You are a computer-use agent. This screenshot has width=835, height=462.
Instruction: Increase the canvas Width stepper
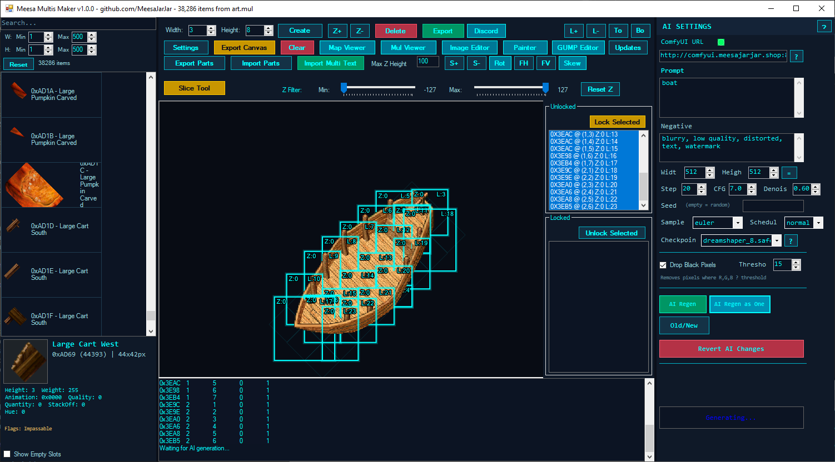pos(211,28)
